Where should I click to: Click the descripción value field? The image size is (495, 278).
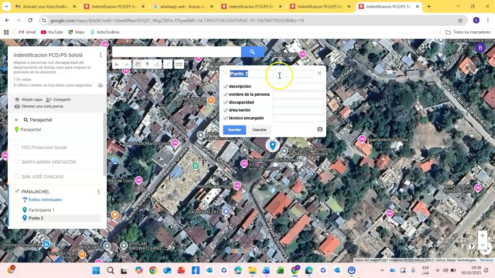(299, 86)
